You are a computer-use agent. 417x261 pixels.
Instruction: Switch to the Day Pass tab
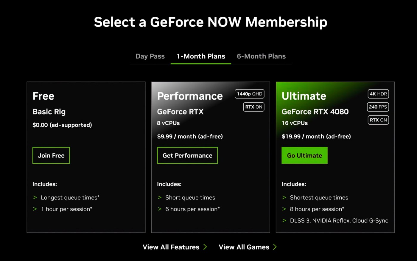[150, 56]
